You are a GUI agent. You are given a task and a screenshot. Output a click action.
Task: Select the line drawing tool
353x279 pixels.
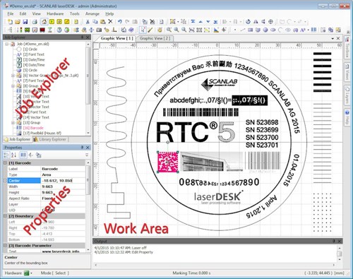pyautogui.click(x=243, y=30)
